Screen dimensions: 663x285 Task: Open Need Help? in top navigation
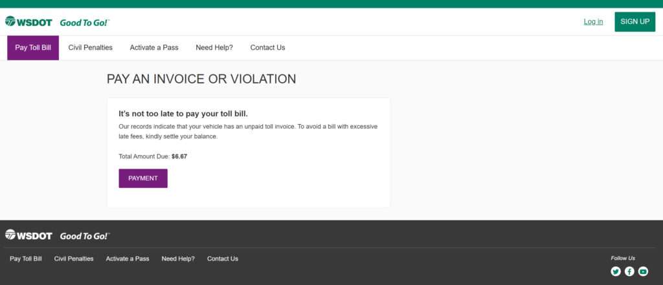(x=214, y=48)
